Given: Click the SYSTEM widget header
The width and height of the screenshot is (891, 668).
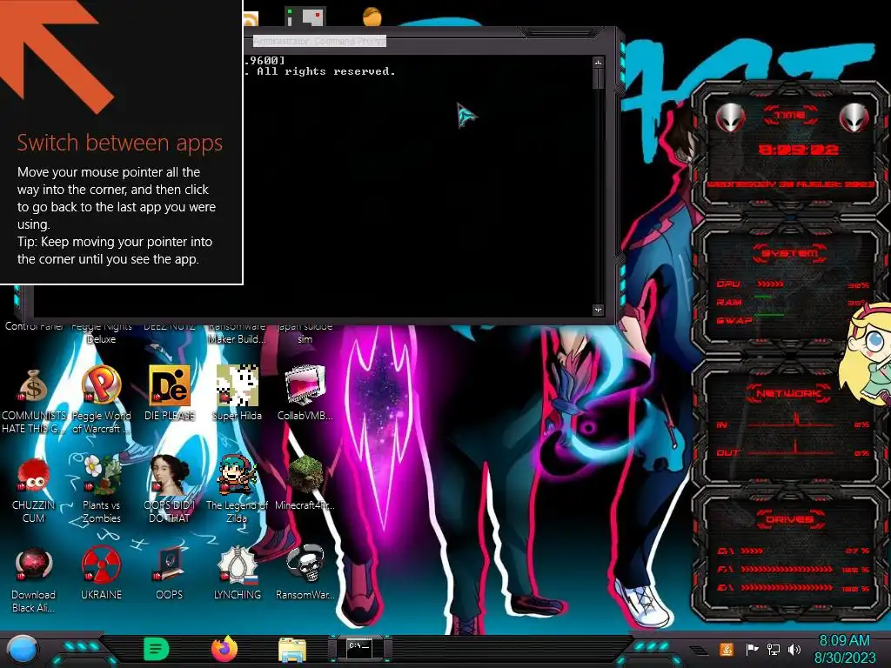Looking at the screenshot, I should click(x=790, y=253).
